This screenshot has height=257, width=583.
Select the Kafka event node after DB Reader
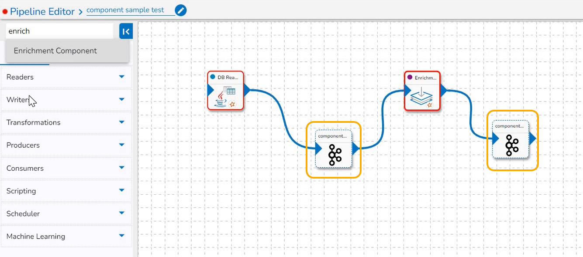333,149
